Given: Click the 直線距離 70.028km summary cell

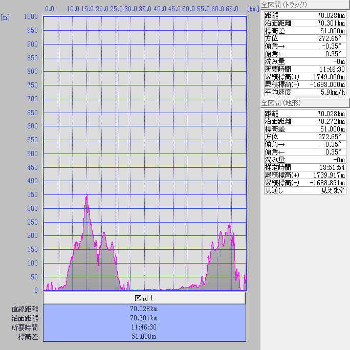Looking at the screenshot, I should coord(144,309).
